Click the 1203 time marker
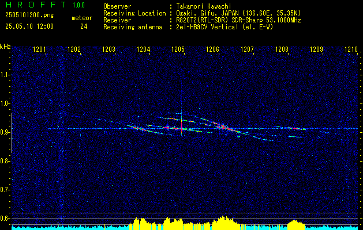Image resolution: width=363 pixels, height=230 pixels. pyautogui.click(x=109, y=49)
